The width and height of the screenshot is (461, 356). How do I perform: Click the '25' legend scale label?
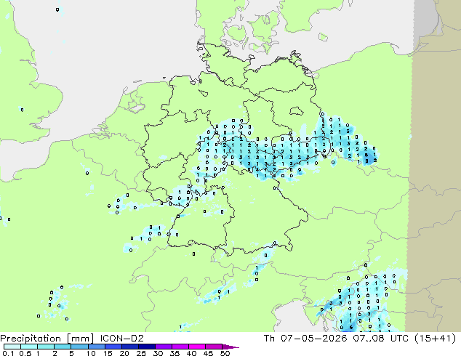pyautogui.click(x=141, y=353)
